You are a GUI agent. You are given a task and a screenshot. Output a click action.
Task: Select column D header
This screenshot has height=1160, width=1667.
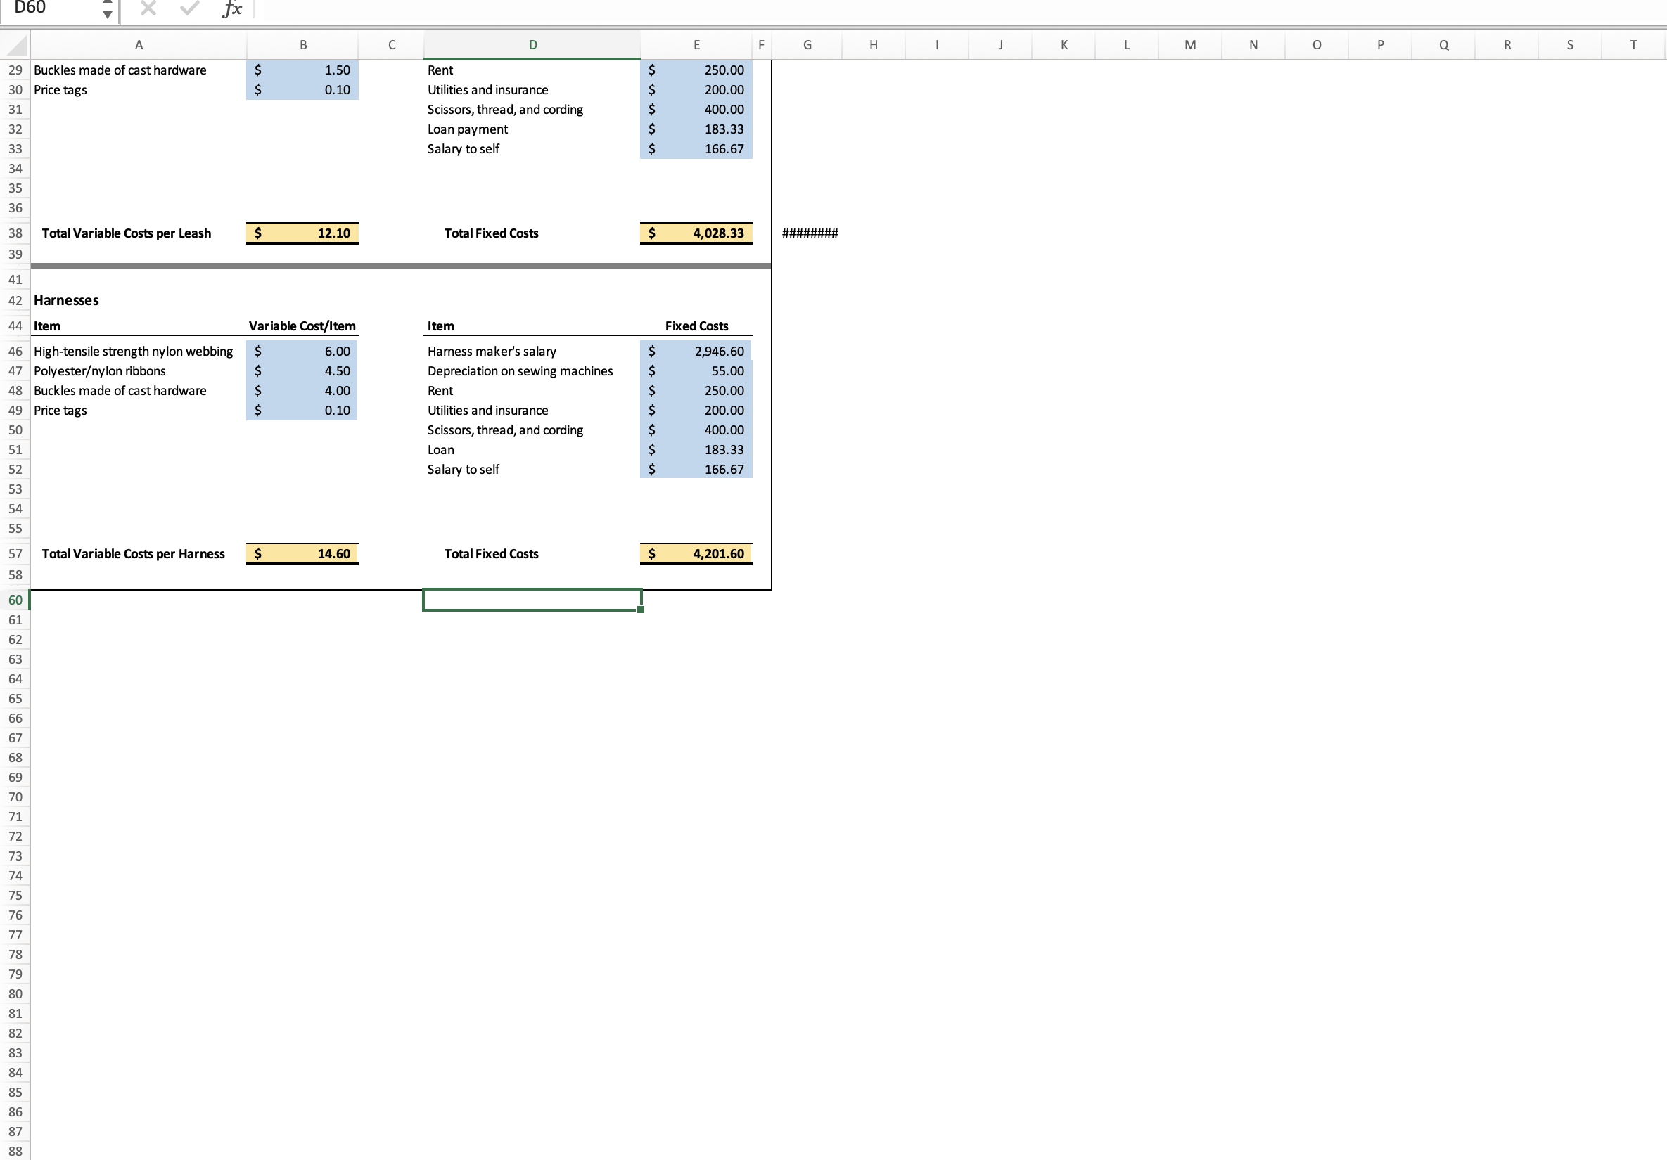pyautogui.click(x=532, y=44)
